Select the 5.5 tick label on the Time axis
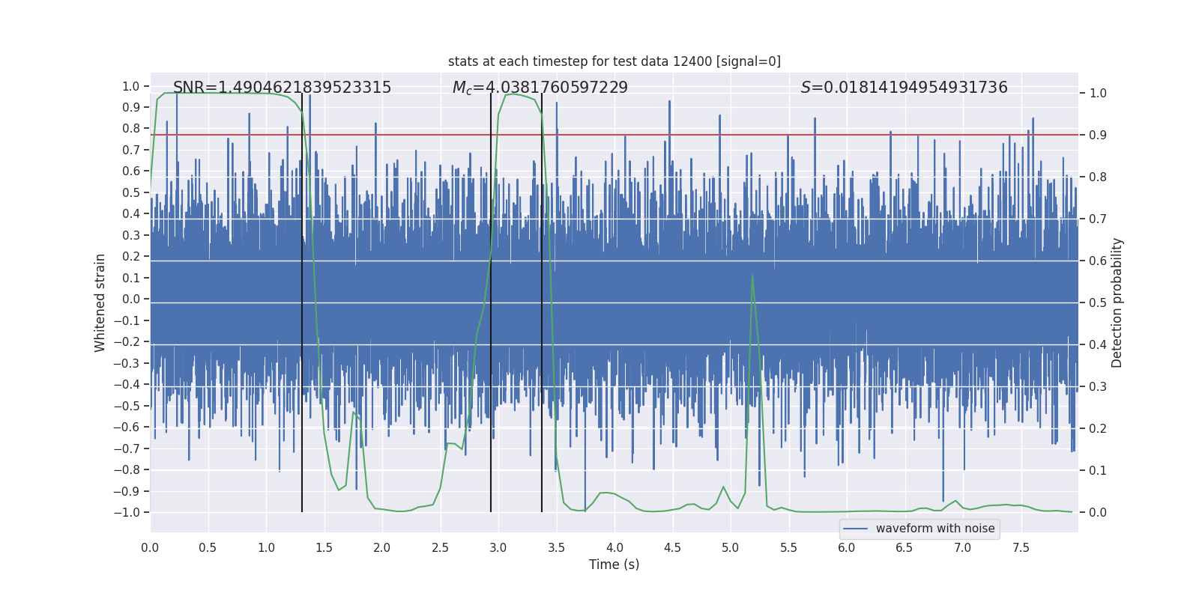 [x=788, y=547]
